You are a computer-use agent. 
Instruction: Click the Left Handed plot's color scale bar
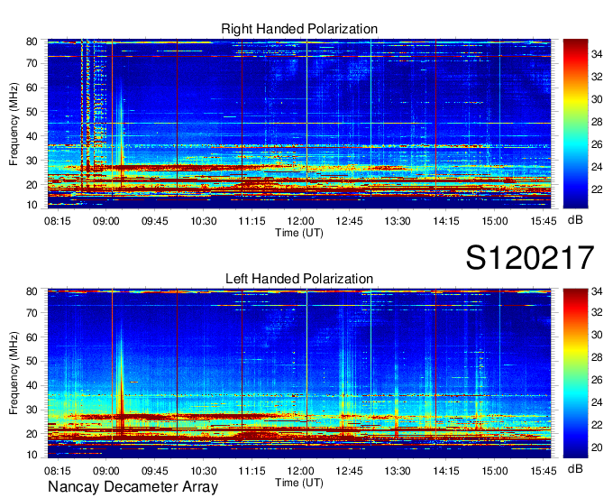coord(575,373)
